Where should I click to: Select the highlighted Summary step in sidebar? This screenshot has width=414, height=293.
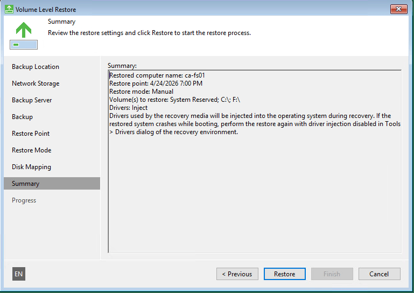click(52, 183)
